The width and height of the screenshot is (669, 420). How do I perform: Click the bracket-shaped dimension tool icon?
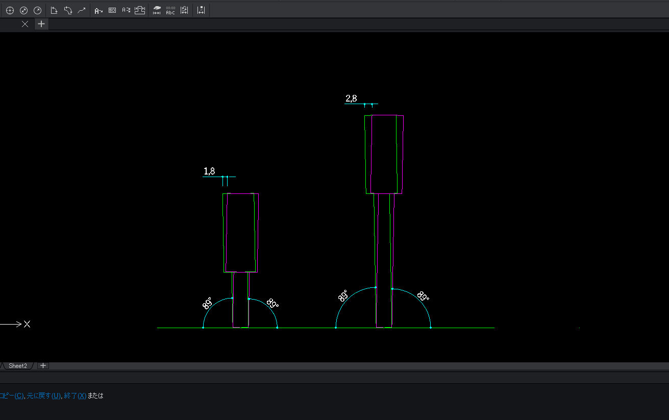pos(140,10)
